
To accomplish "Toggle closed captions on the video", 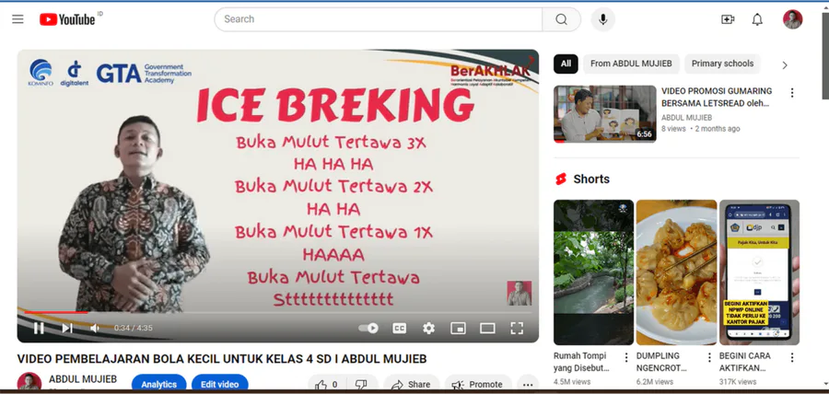I will coord(400,328).
